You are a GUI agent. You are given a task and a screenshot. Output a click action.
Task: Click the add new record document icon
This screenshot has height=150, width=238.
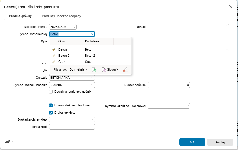94,70
